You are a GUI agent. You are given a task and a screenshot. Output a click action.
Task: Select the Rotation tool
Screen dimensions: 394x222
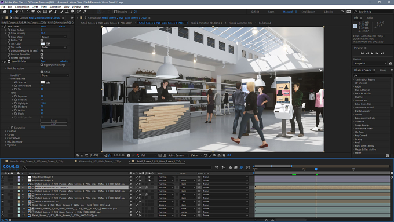click(x=28, y=12)
